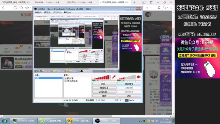Open the 帮助(H) menu in OBS
The image size is (220, 124).
(x=67, y=12)
